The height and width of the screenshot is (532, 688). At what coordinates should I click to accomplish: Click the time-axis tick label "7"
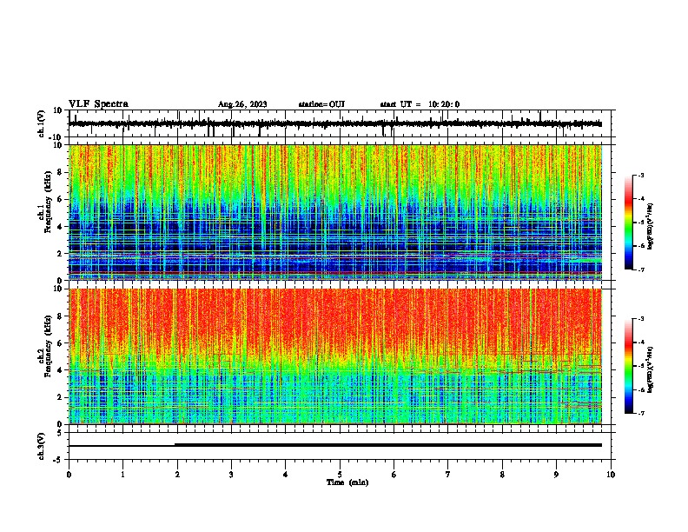(448, 475)
